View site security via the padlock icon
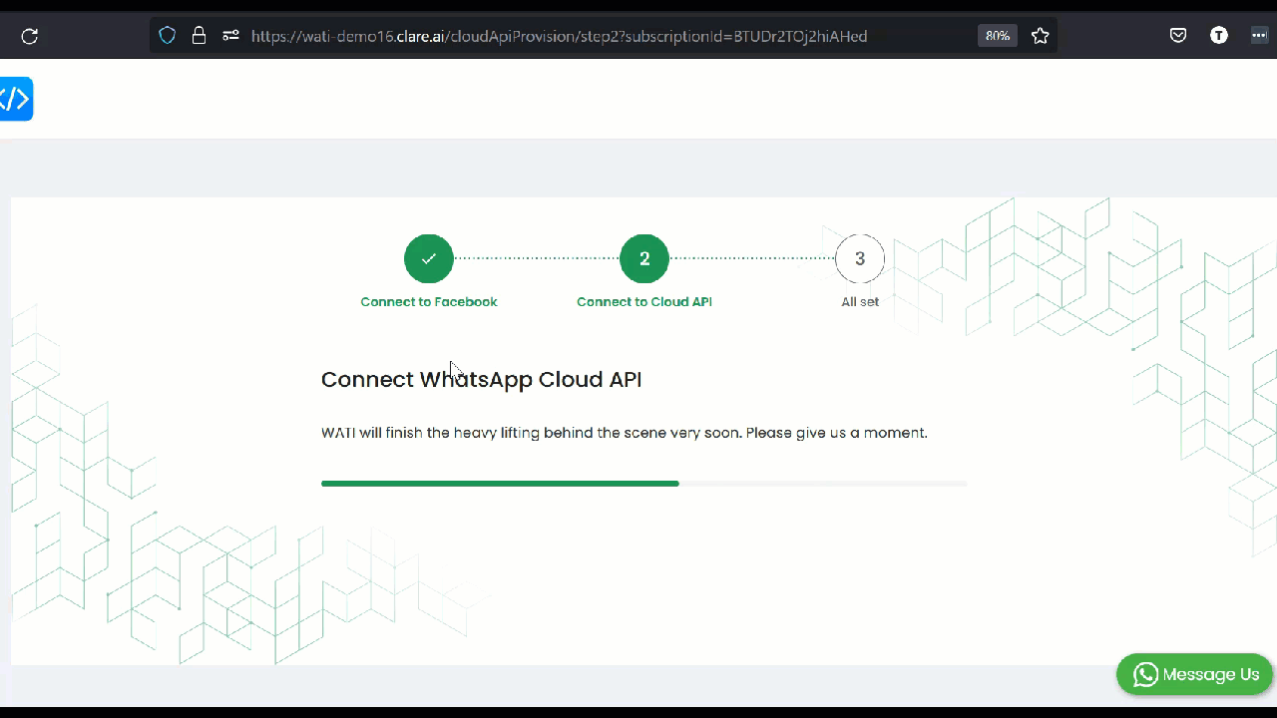The height and width of the screenshot is (718, 1277). coord(199,36)
